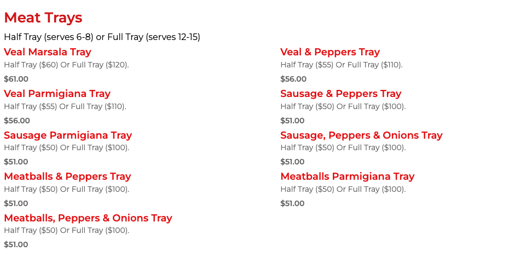Screen dimensions: 509x262
Task: Click the serving size text below Meat Trays
Action: pos(102,37)
